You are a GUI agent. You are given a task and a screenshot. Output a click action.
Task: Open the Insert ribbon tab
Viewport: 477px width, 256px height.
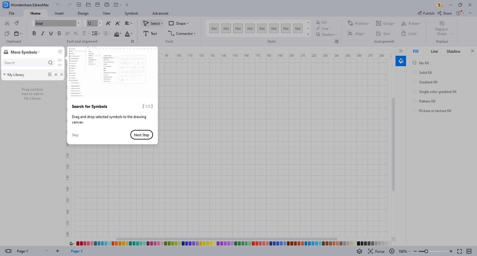coord(59,13)
